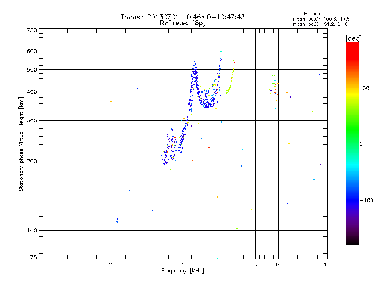385x288 pixels.
Task: Click the x-axis label 'Frequency [MHz]'
Action: pyautogui.click(x=182, y=271)
